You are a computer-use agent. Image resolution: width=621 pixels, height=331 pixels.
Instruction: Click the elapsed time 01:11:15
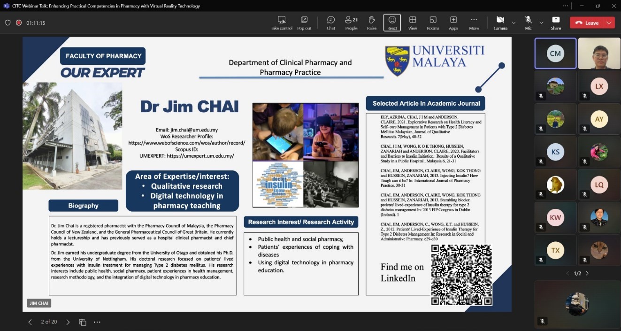(x=36, y=23)
